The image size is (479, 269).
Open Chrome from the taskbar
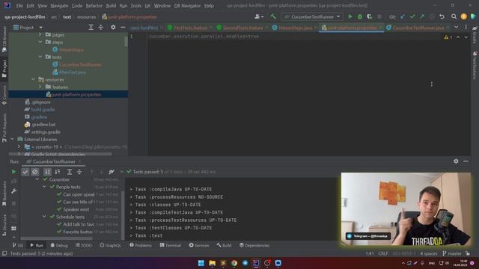click(234, 263)
